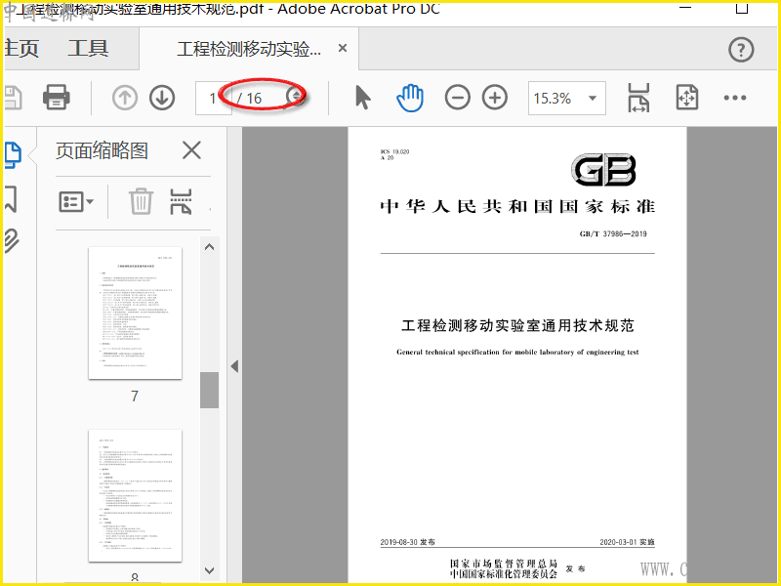Switch to the 主页 tab
The width and height of the screenshot is (781, 586).
(x=21, y=48)
